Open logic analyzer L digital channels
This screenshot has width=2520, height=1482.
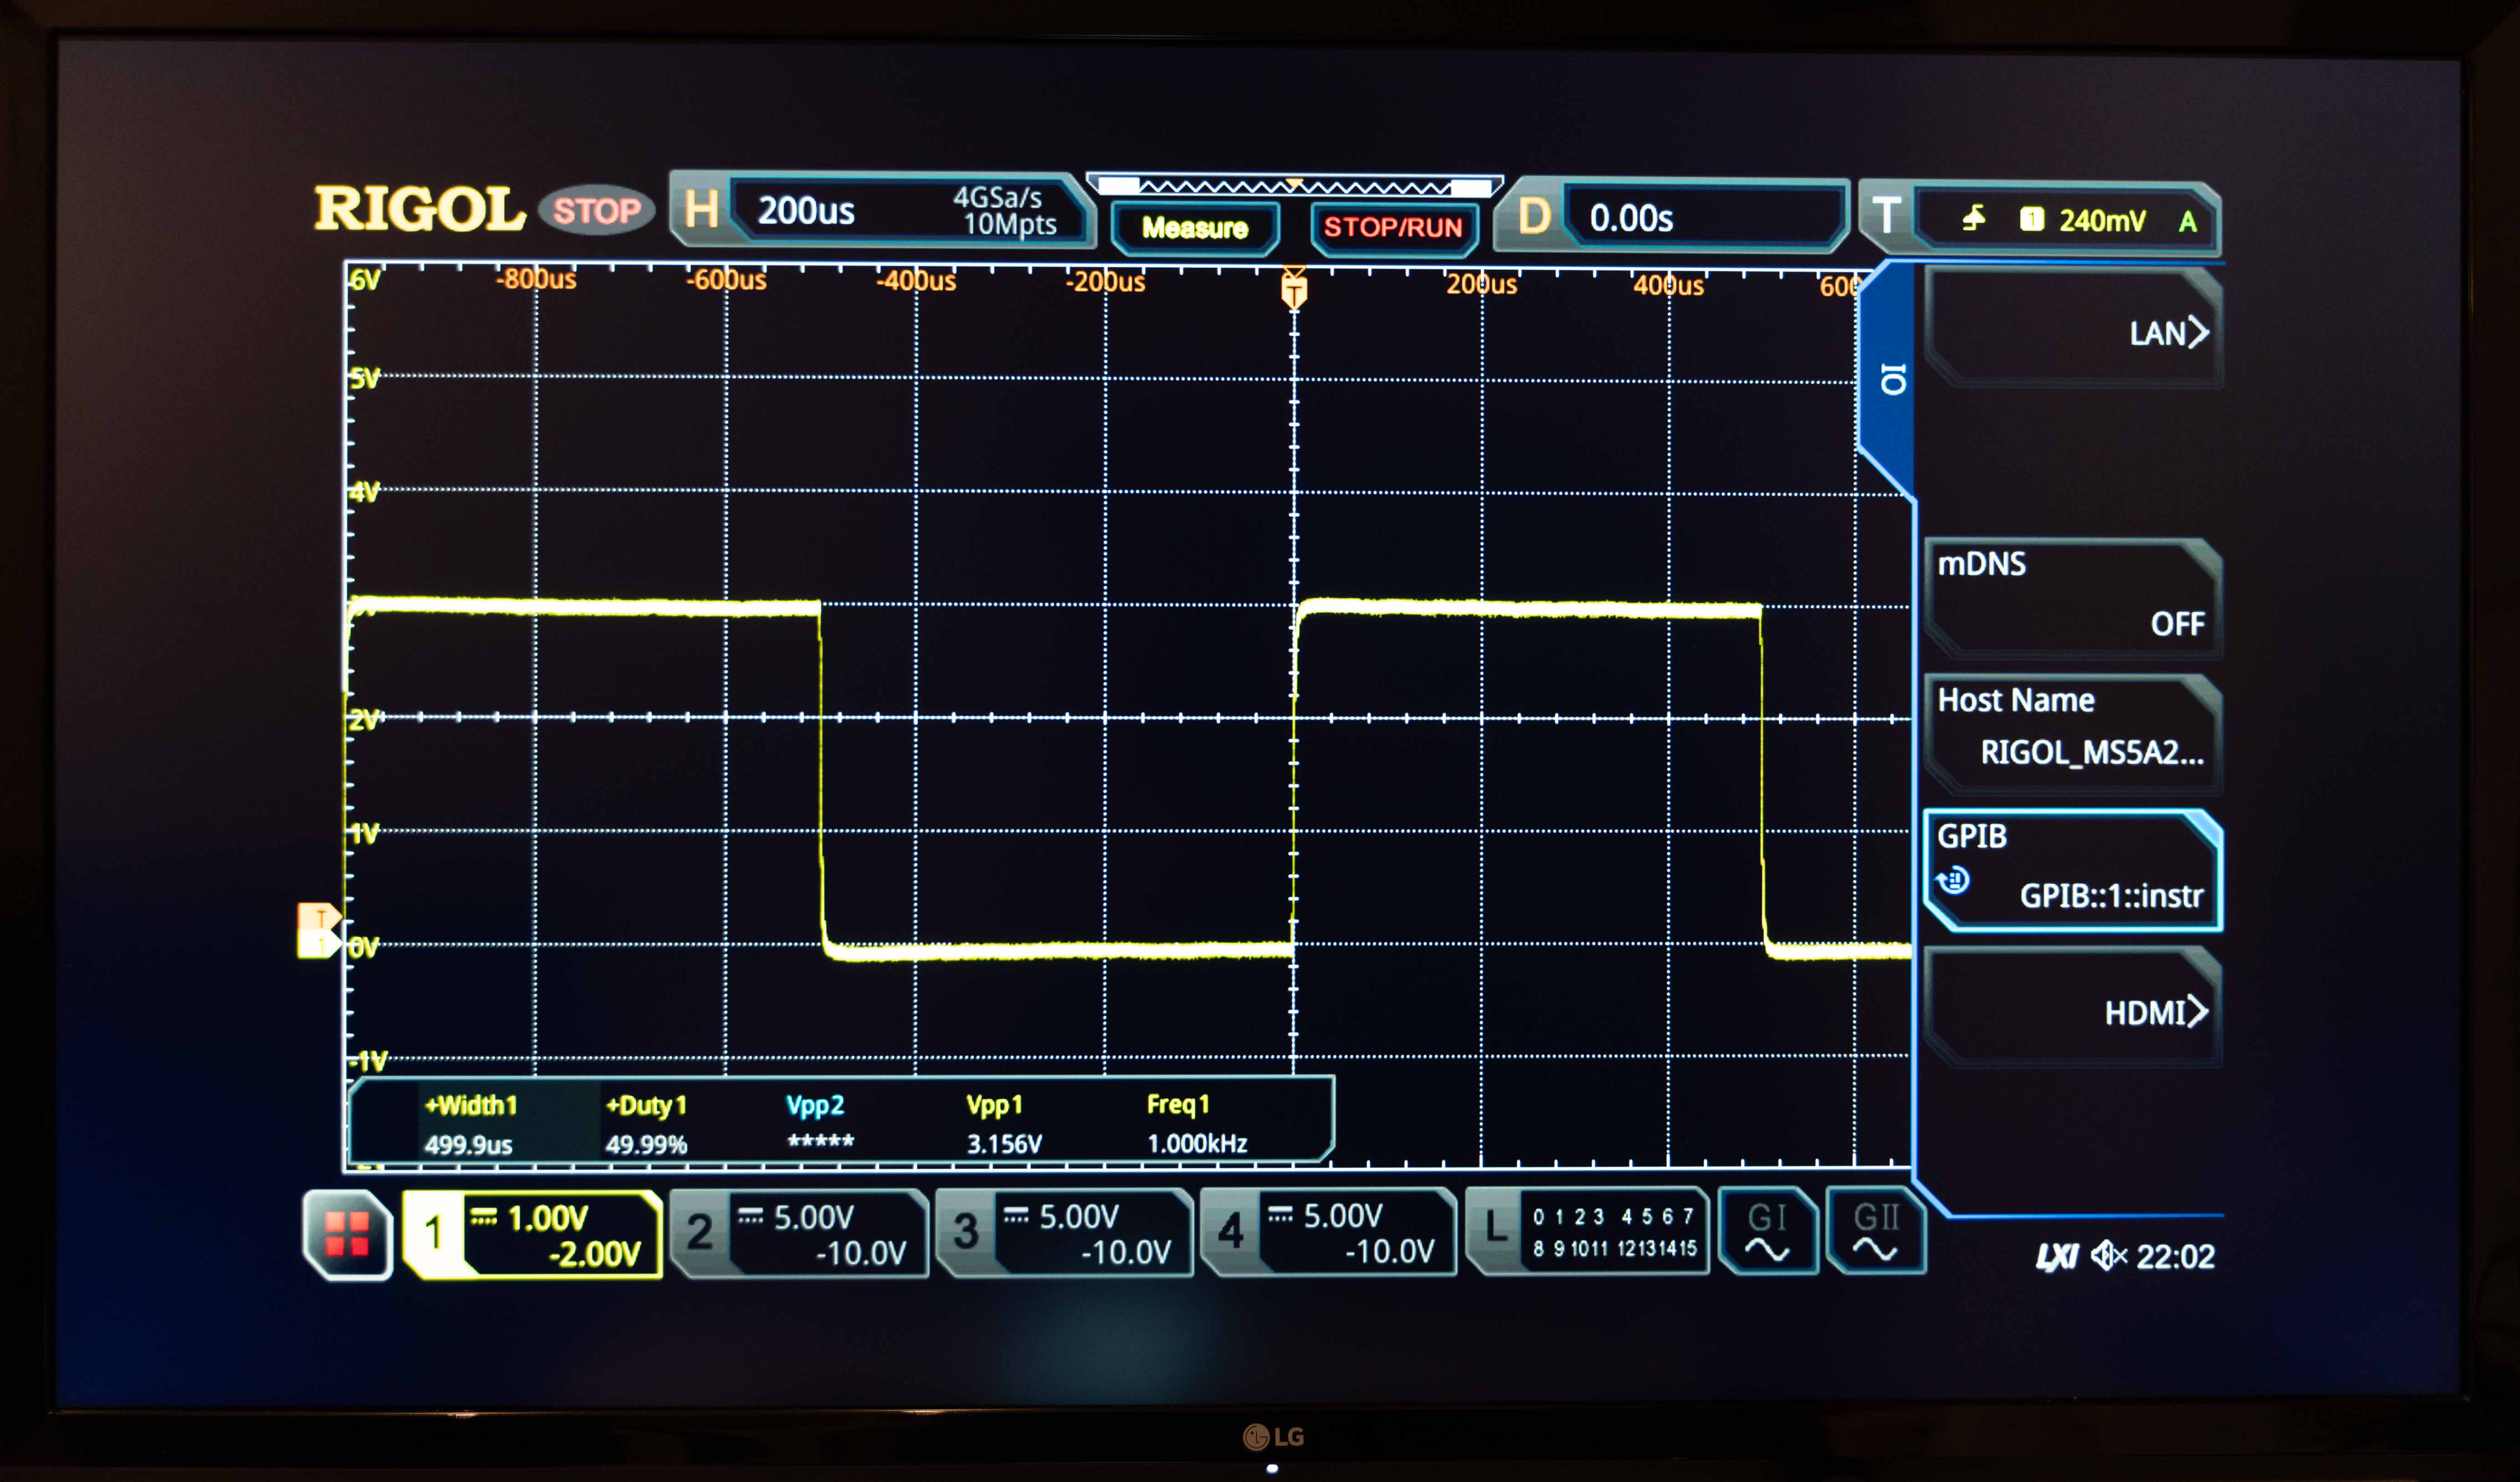pos(1587,1230)
